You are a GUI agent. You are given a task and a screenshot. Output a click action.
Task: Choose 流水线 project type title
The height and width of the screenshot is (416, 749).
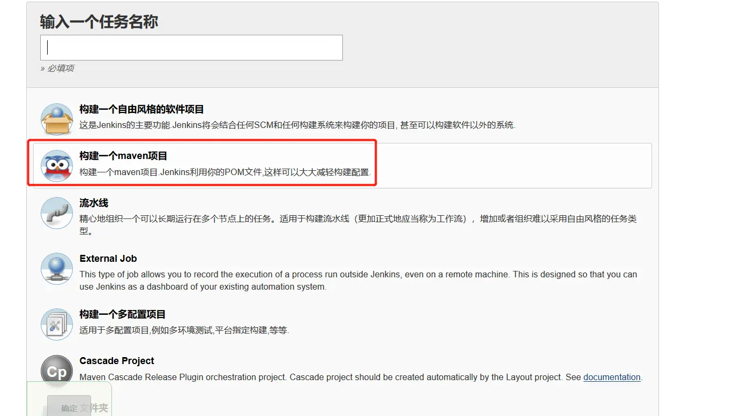94,203
